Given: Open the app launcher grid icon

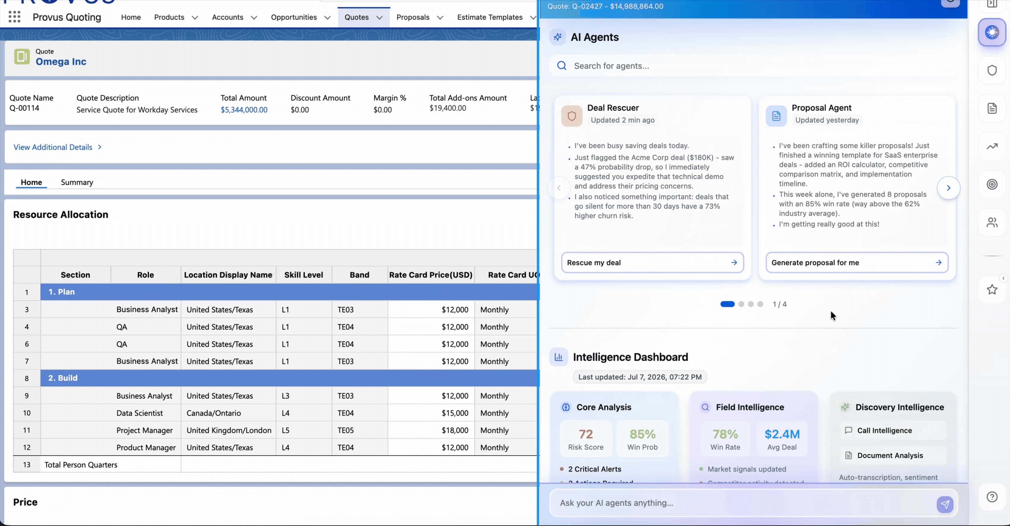Looking at the screenshot, I should pyautogui.click(x=15, y=17).
